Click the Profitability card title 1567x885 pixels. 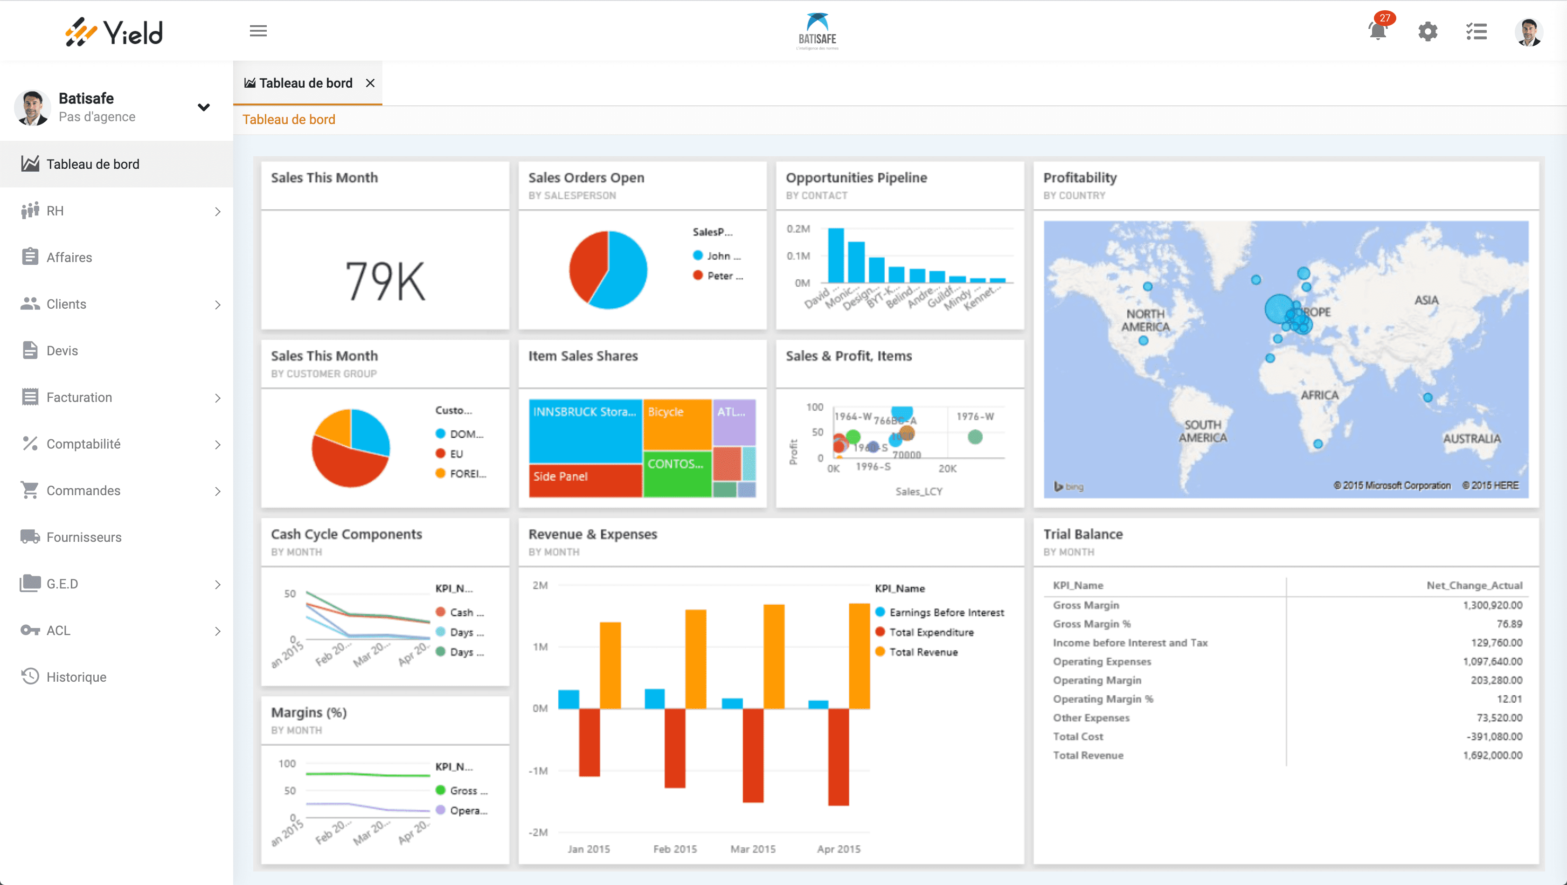point(1080,177)
